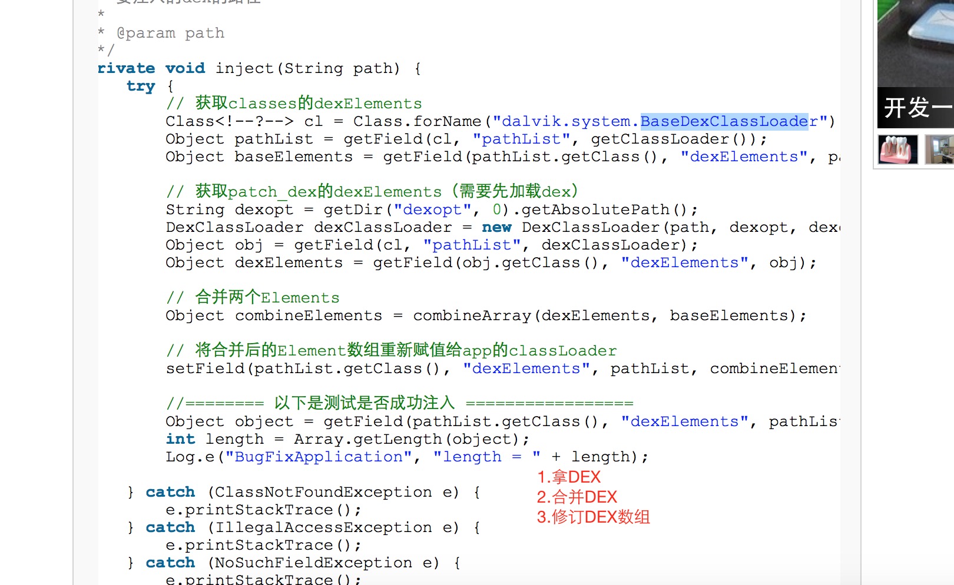Click the 'Object baseElements' code line
The image size is (954, 585).
pos(503,157)
